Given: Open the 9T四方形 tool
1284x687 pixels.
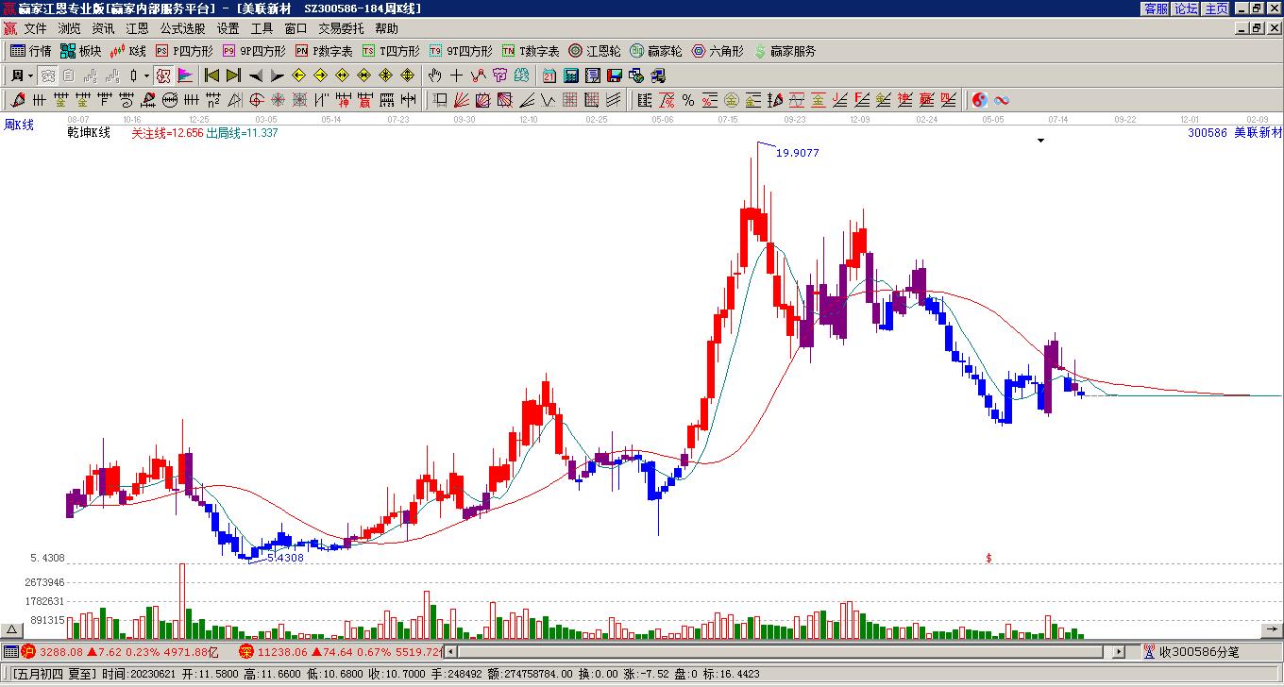Looking at the screenshot, I should pos(461,51).
